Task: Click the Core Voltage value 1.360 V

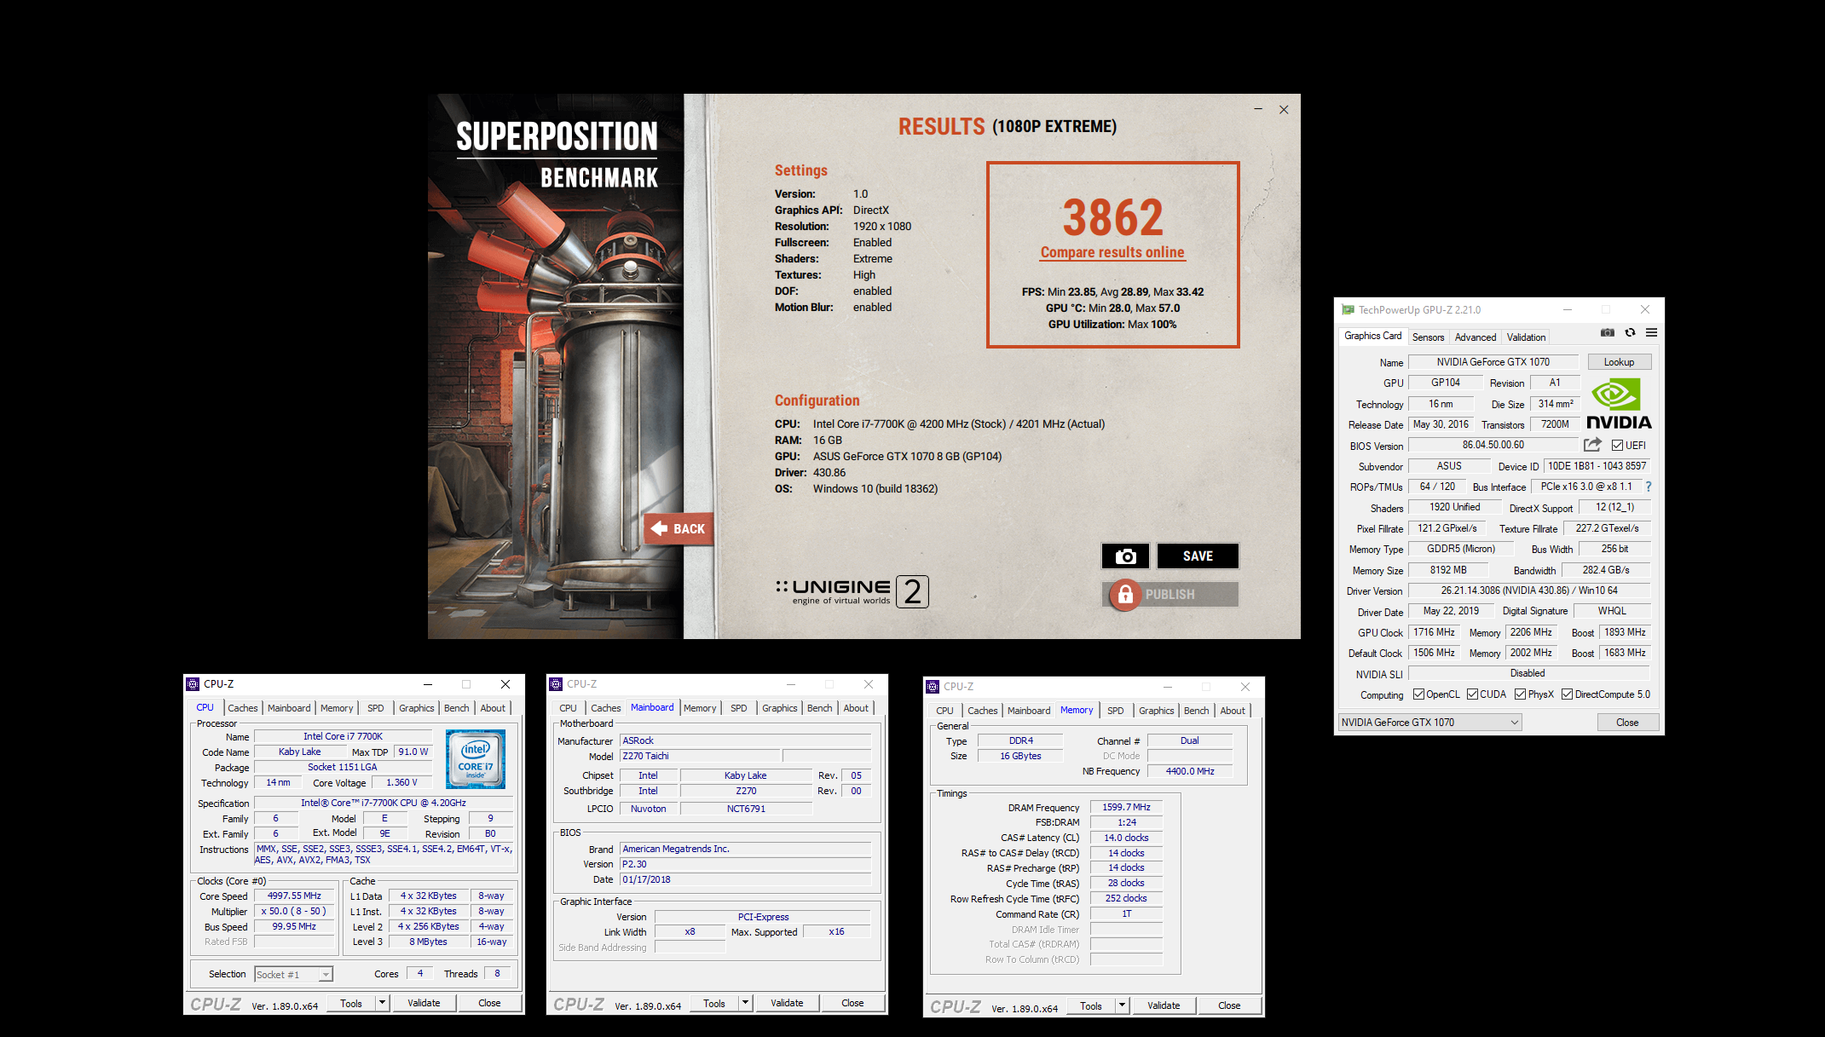Action: (x=401, y=782)
